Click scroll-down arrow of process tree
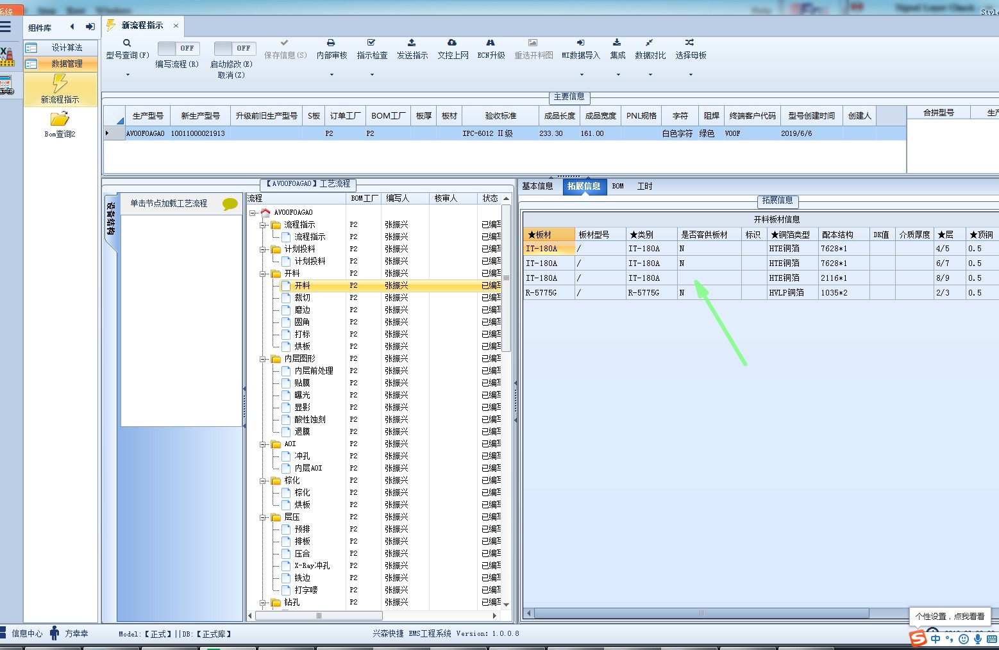999x650 pixels. [x=506, y=604]
